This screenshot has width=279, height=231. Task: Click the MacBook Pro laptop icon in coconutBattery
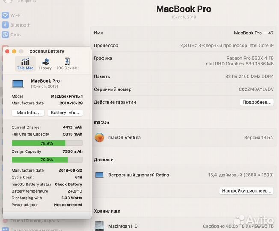(18, 84)
